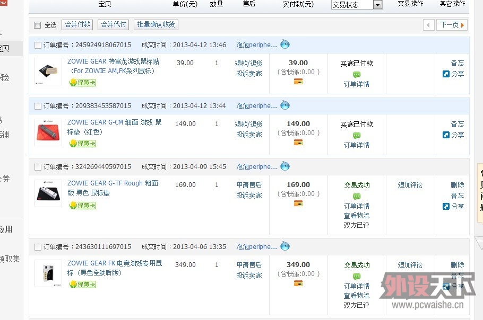
Task: Click payment card icon under 169.00 amount
Action: [298, 203]
